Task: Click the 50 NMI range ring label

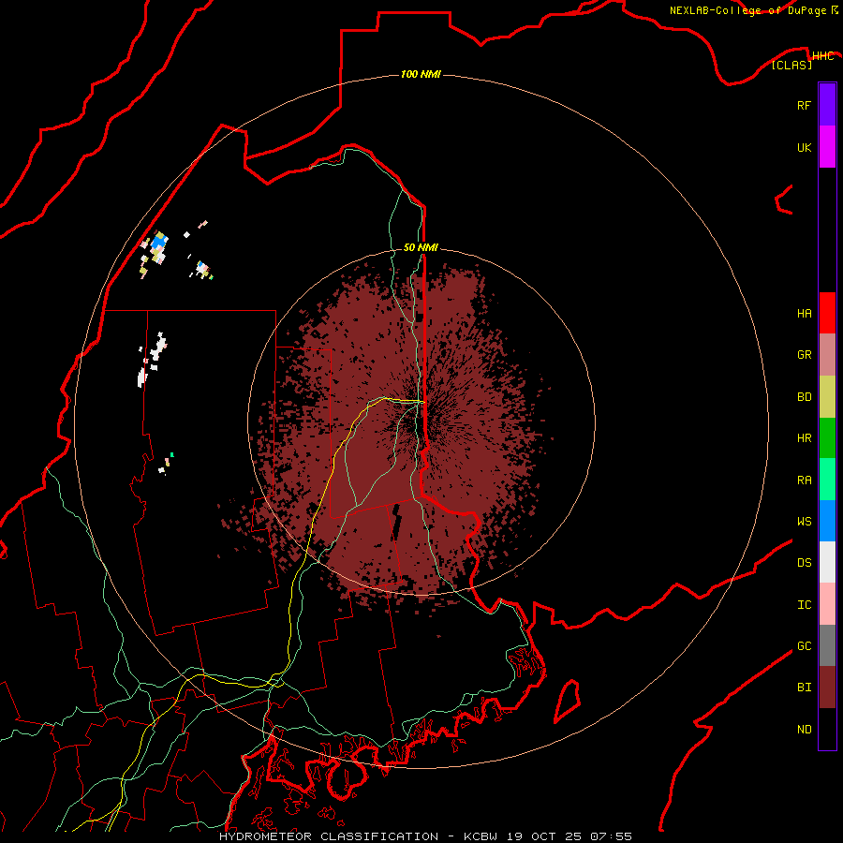Action: [x=421, y=247]
